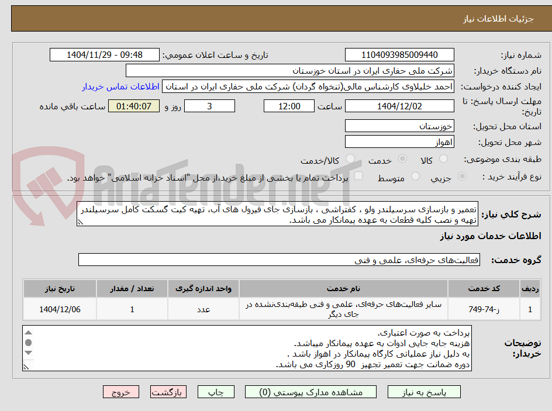Click the 'گروه خدمت:' label

[x=516, y=260]
